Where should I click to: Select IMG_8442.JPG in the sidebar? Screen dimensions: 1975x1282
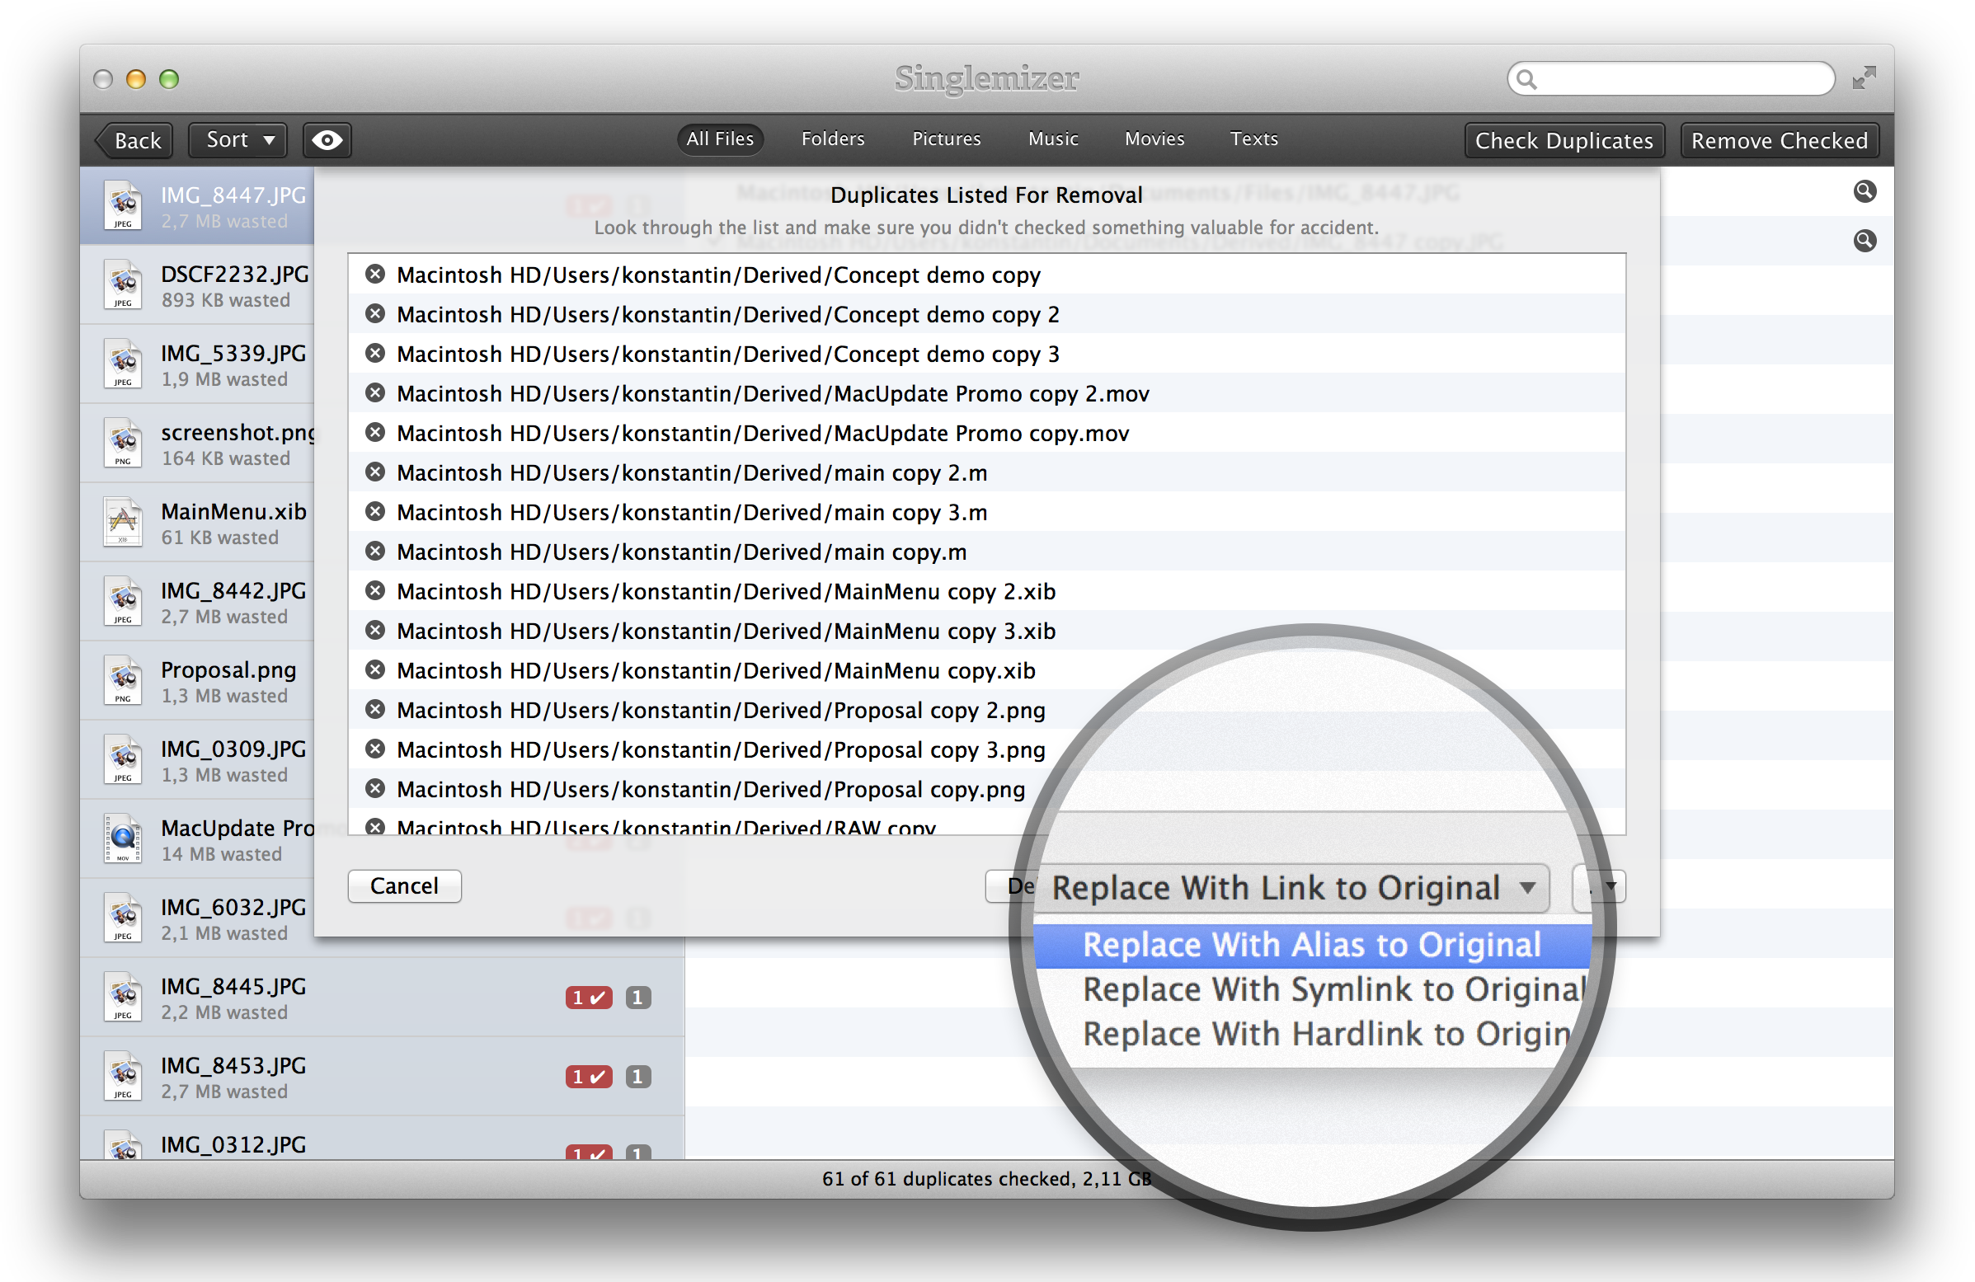[x=198, y=602]
